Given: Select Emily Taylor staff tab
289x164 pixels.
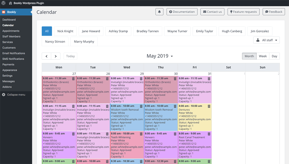Looking at the screenshot, I should [x=205, y=31].
